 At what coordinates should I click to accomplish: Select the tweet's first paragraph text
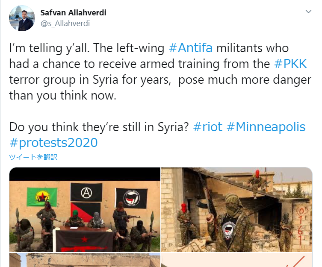point(160,72)
